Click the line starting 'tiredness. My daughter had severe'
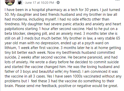Image resolution: width=124 pixels, height=91 pixels. [63, 24]
